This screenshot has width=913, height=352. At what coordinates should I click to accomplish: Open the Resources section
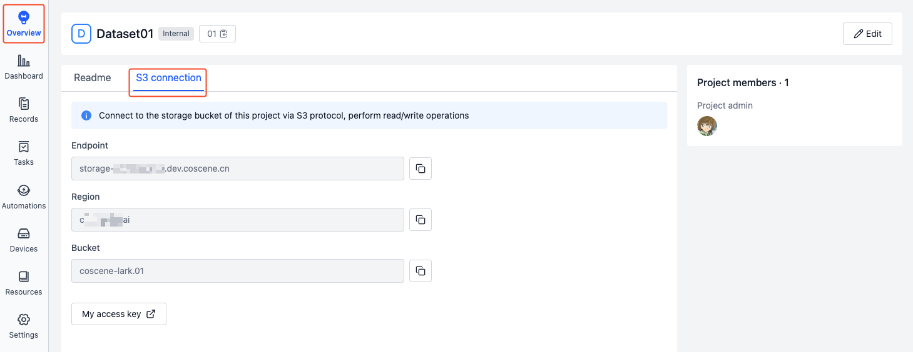point(24,283)
